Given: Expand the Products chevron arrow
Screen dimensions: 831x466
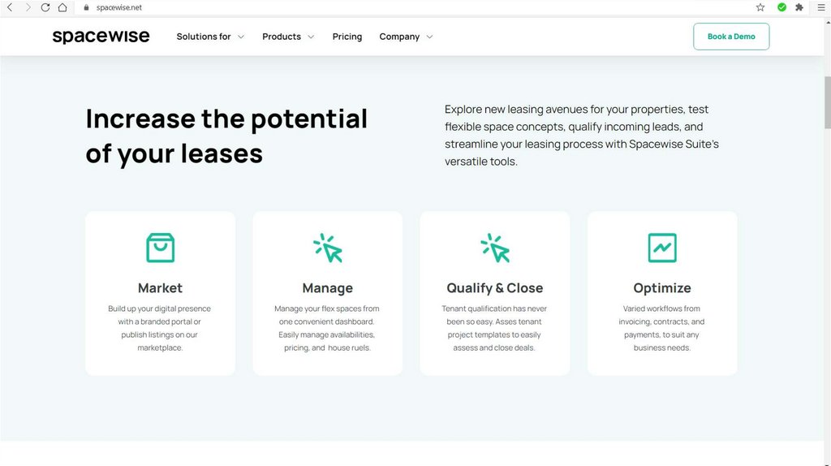Looking at the screenshot, I should pyautogui.click(x=311, y=37).
